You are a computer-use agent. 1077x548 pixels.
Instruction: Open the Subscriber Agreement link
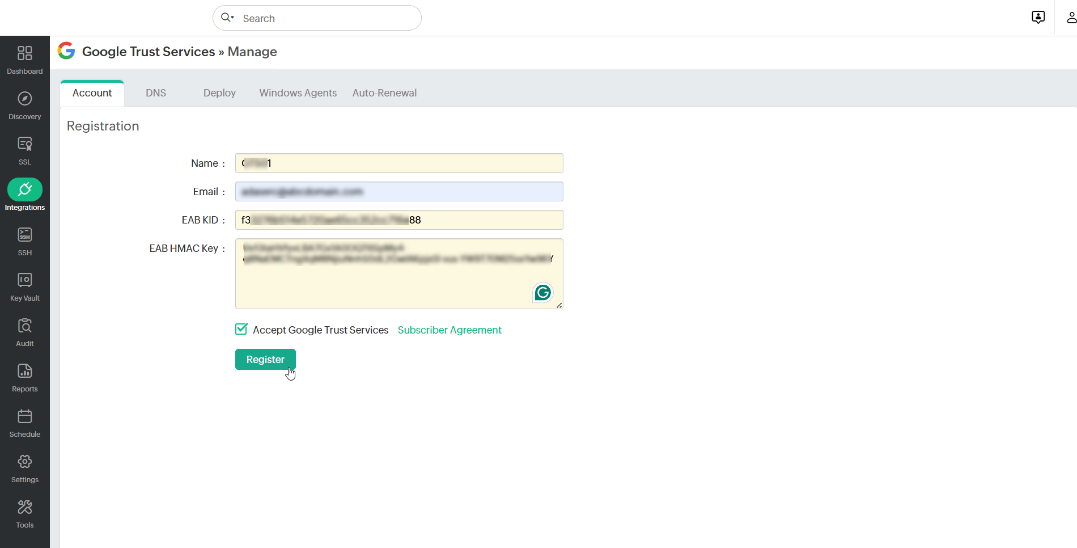tap(450, 330)
